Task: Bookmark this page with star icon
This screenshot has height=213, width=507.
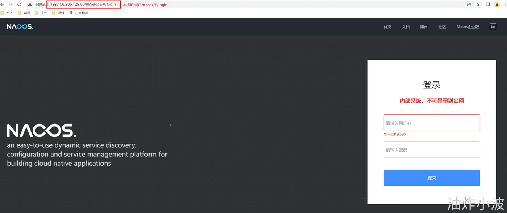Action: (478, 4)
